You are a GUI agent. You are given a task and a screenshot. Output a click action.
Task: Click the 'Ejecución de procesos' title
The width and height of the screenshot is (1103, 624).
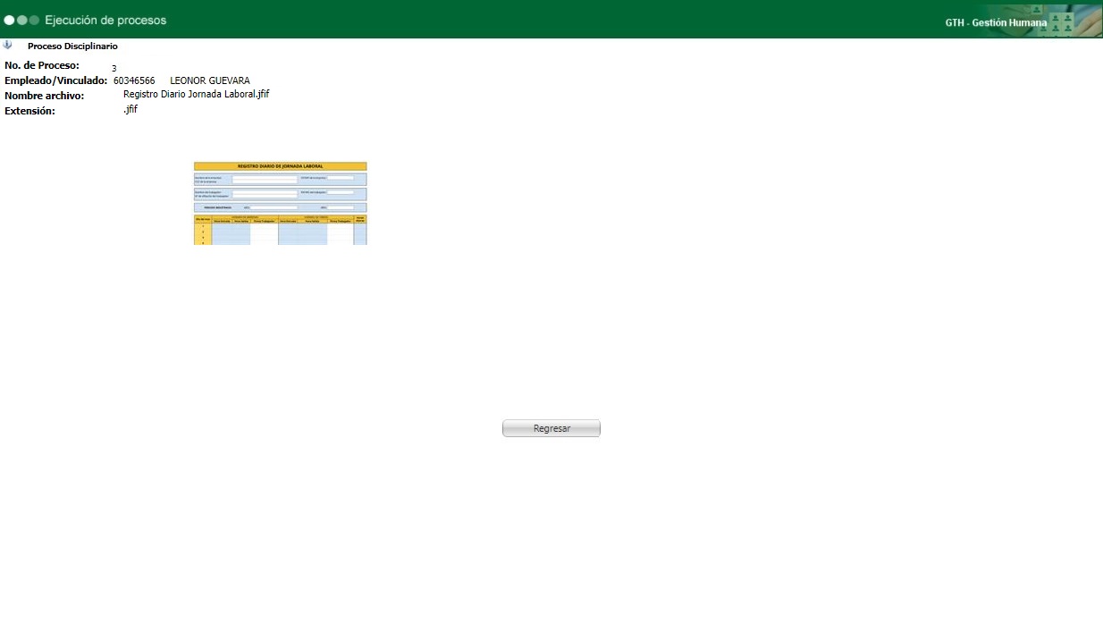(x=105, y=20)
